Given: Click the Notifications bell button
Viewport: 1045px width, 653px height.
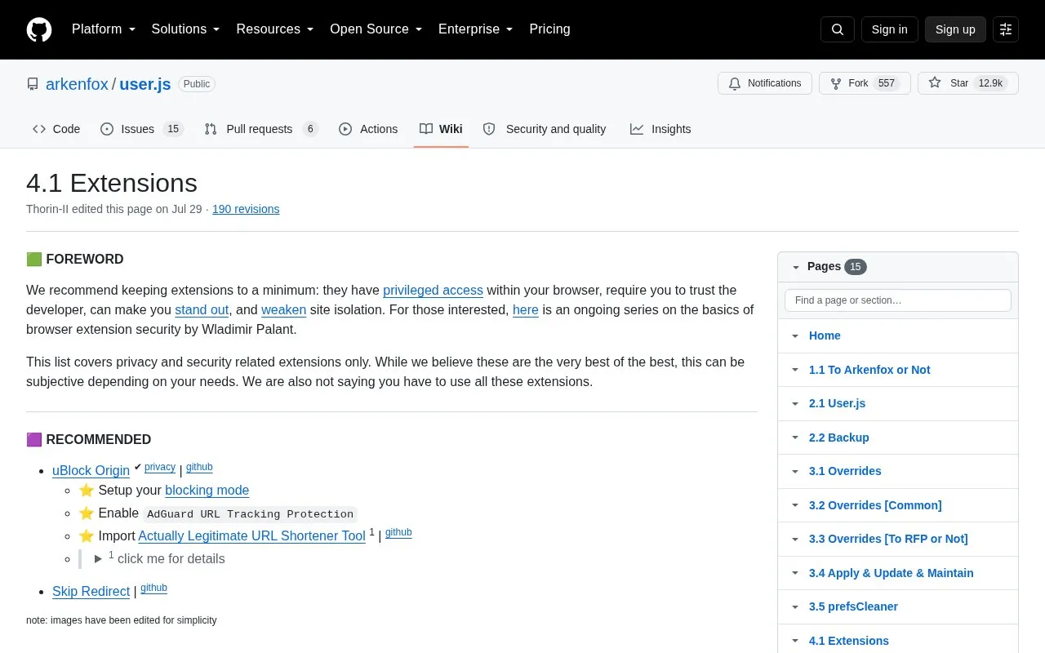Looking at the screenshot, I should [765, 83].
